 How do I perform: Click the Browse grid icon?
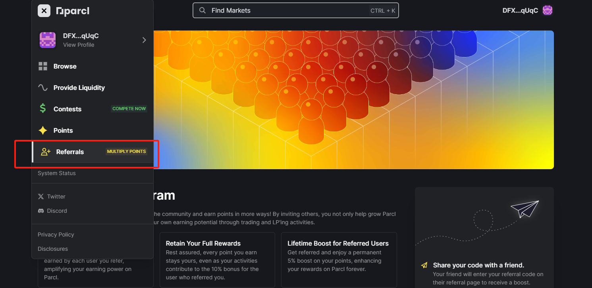43,66
